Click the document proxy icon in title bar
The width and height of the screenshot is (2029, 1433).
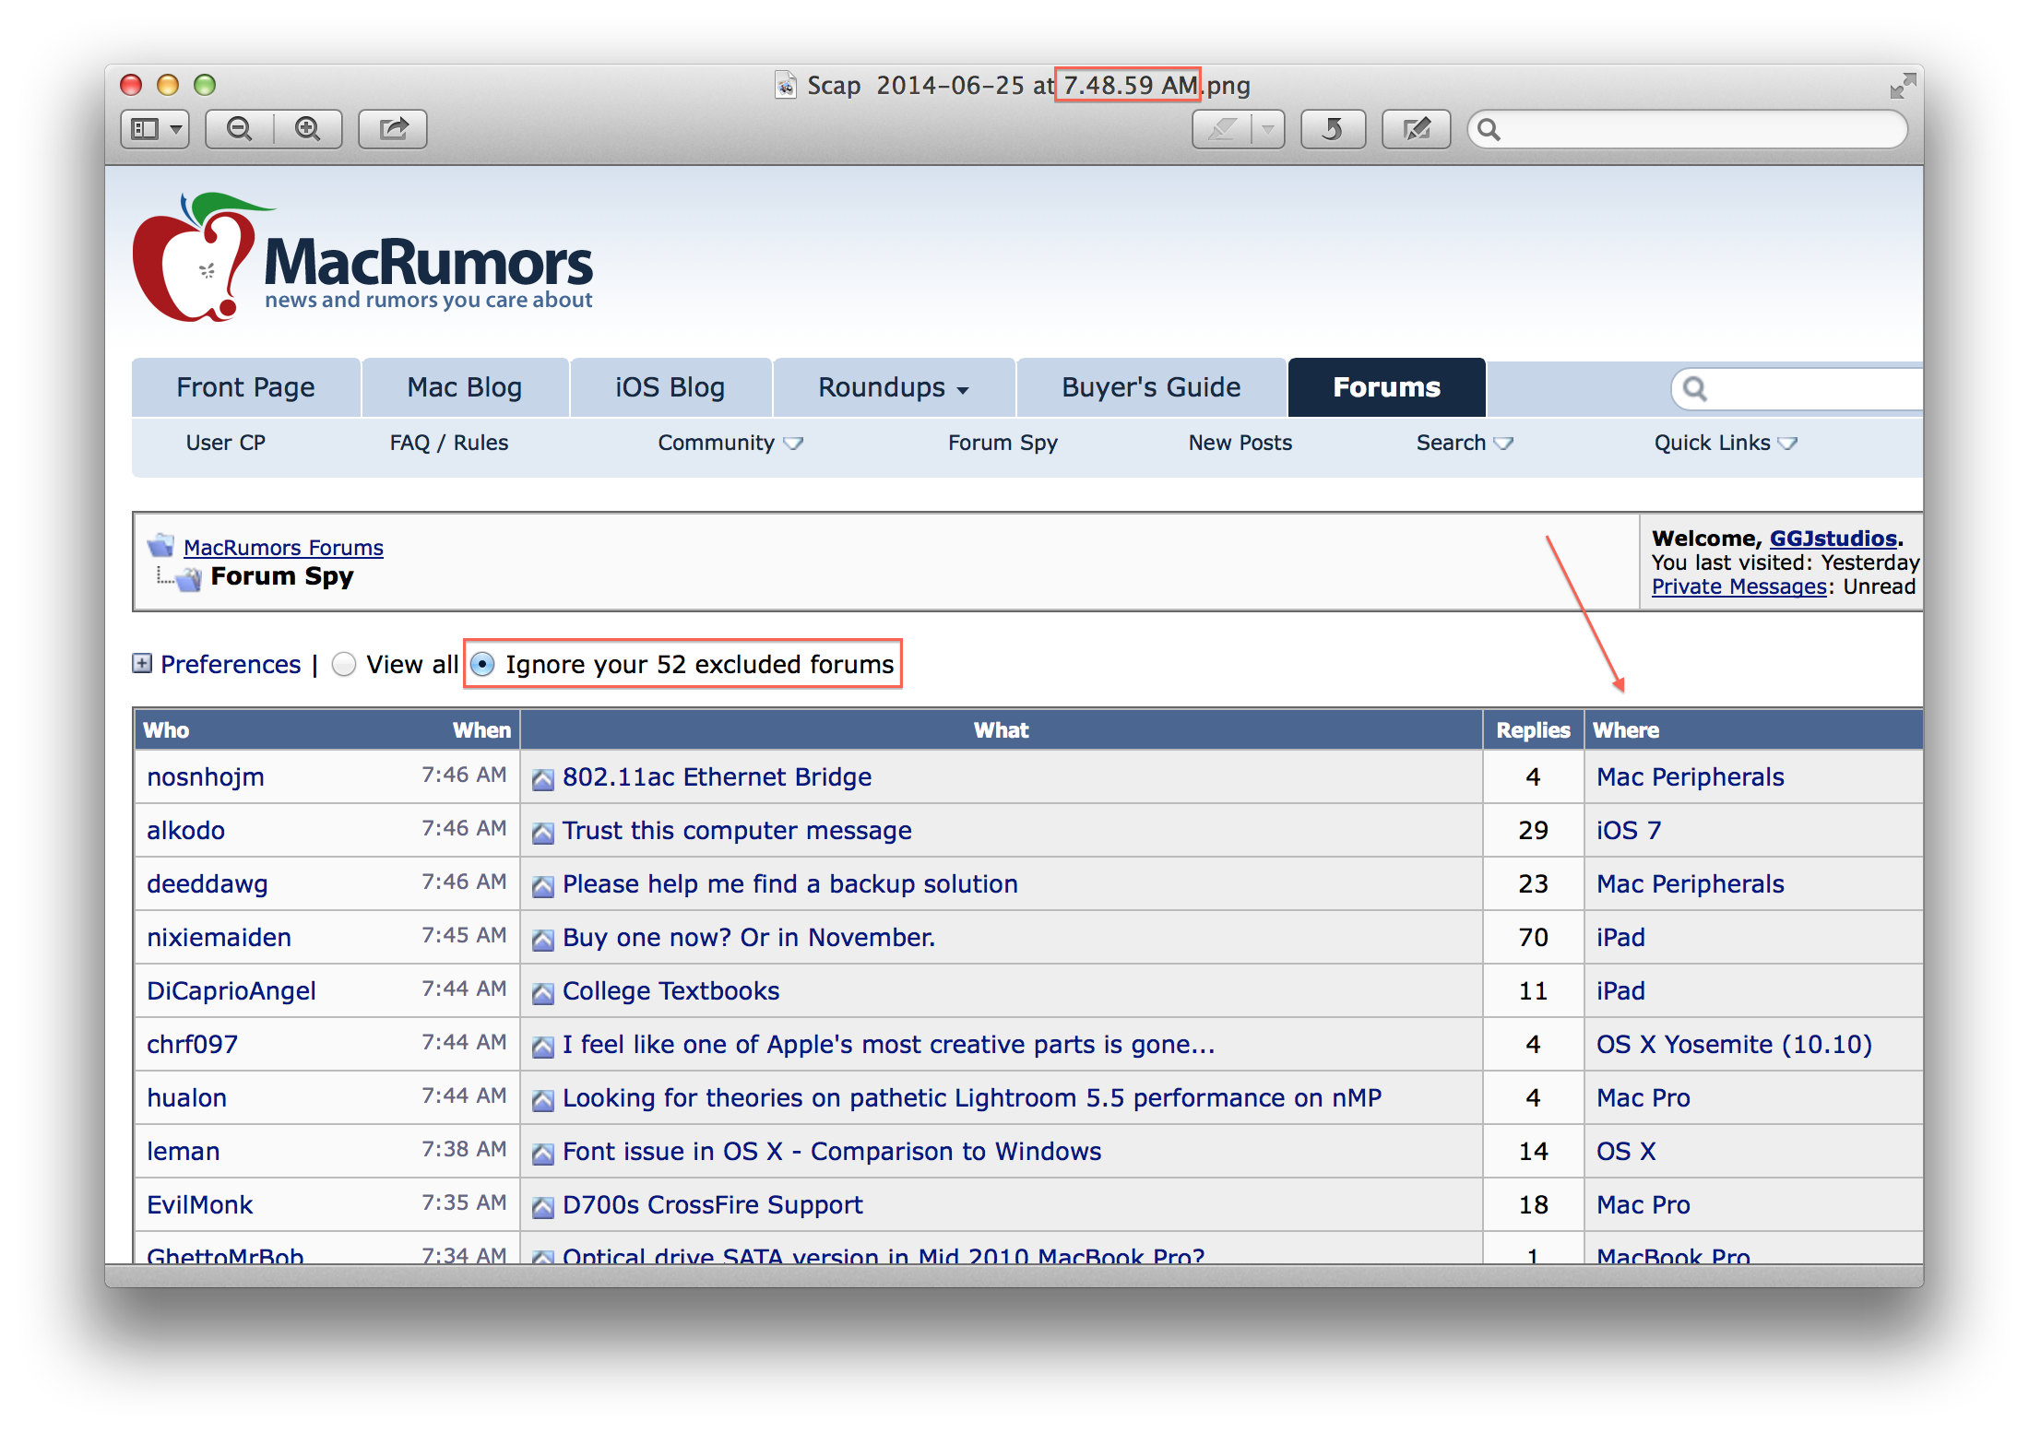click(785, 85)
